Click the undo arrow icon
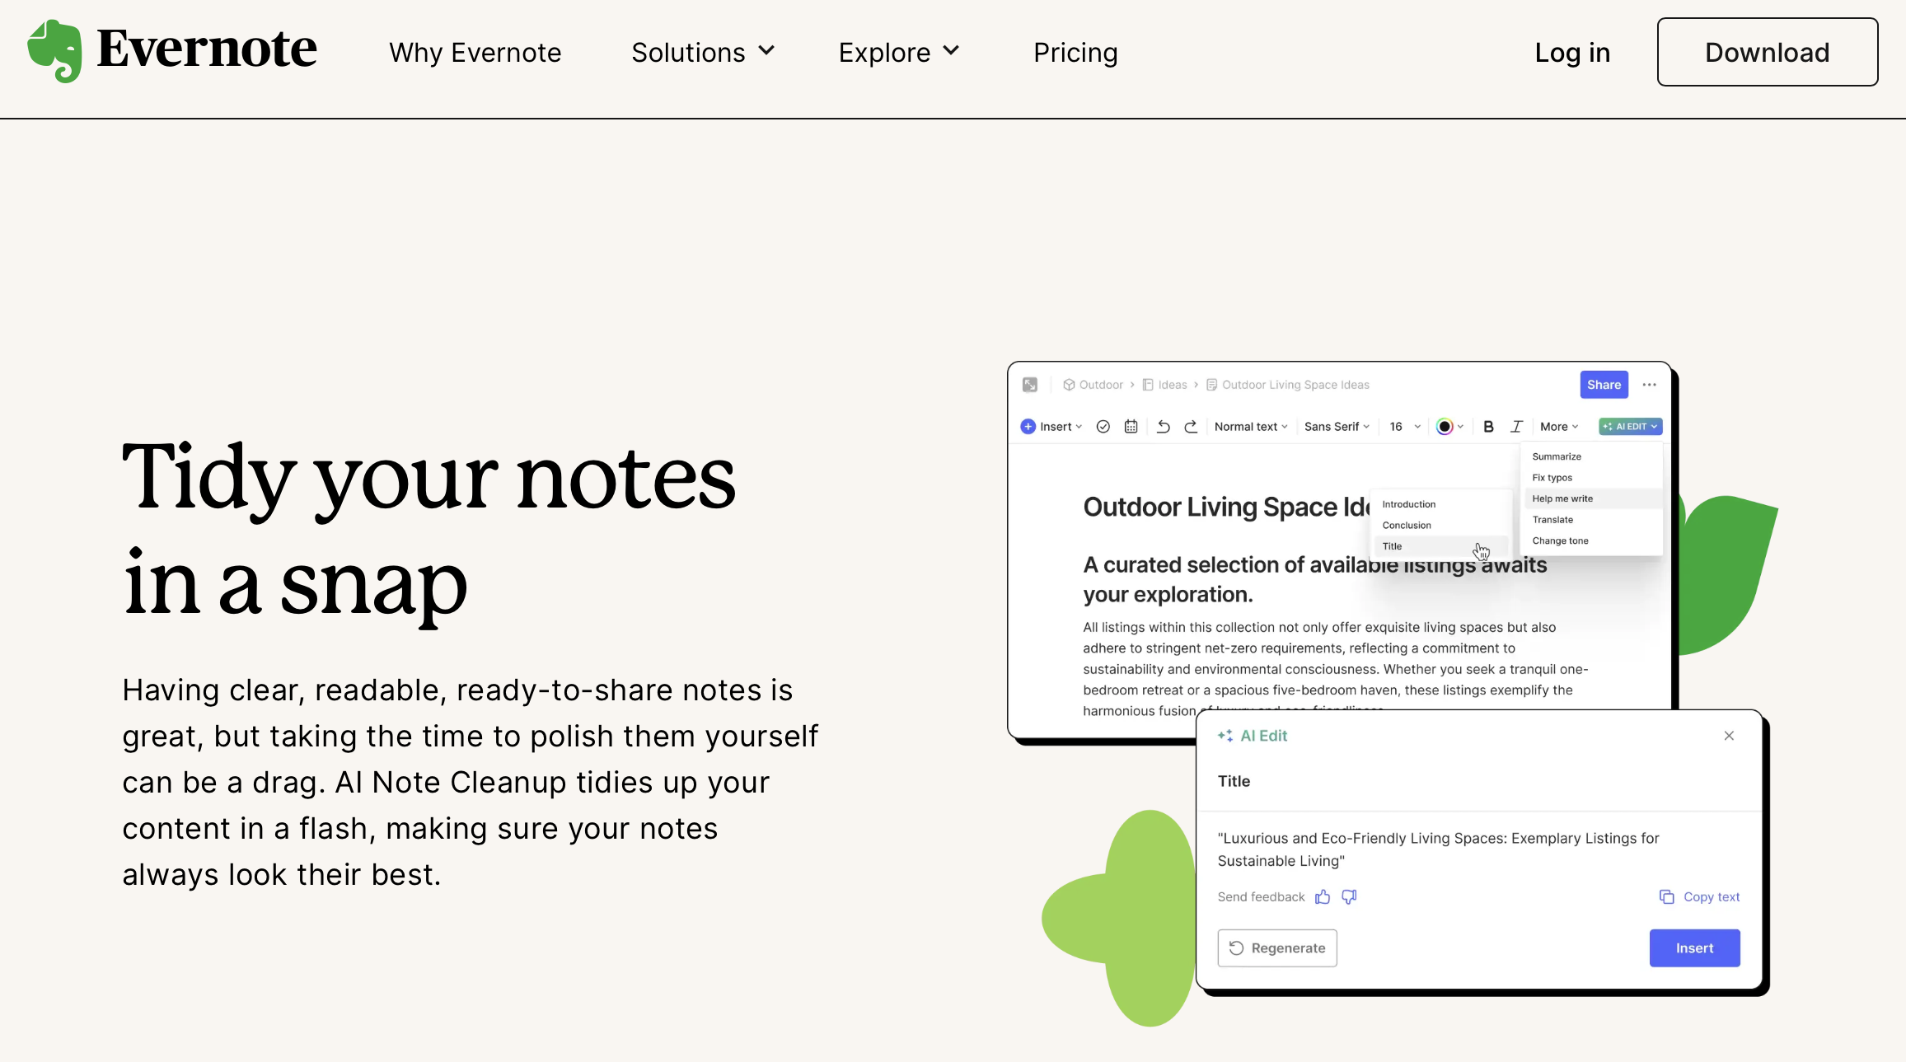The width and height of the screenshot is (1906, 1062). pyautogui.click(x=1164, y=427)
